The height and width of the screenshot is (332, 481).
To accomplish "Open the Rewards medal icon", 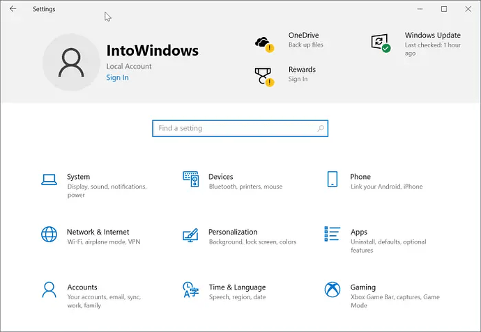I will click(264, 77).
